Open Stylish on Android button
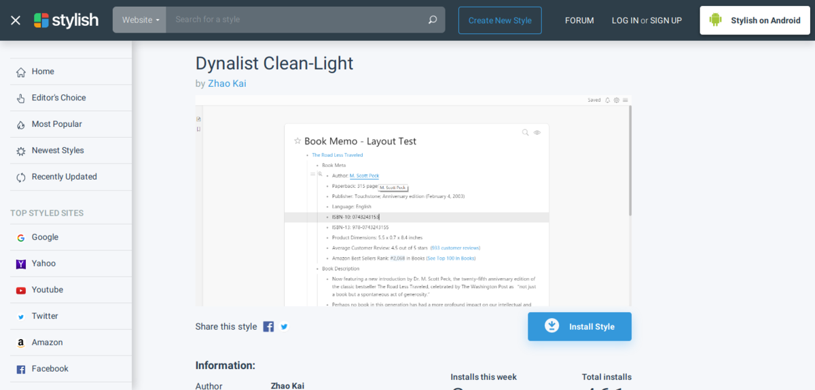Screen dimensions: 815x390 point(755,20)
